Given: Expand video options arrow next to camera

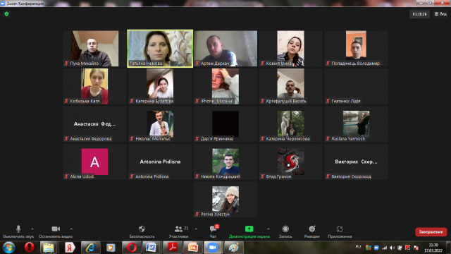Looking at the screenshot, I should (71, 229).
